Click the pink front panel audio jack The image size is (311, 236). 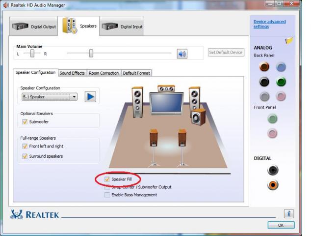pos(272,133)
